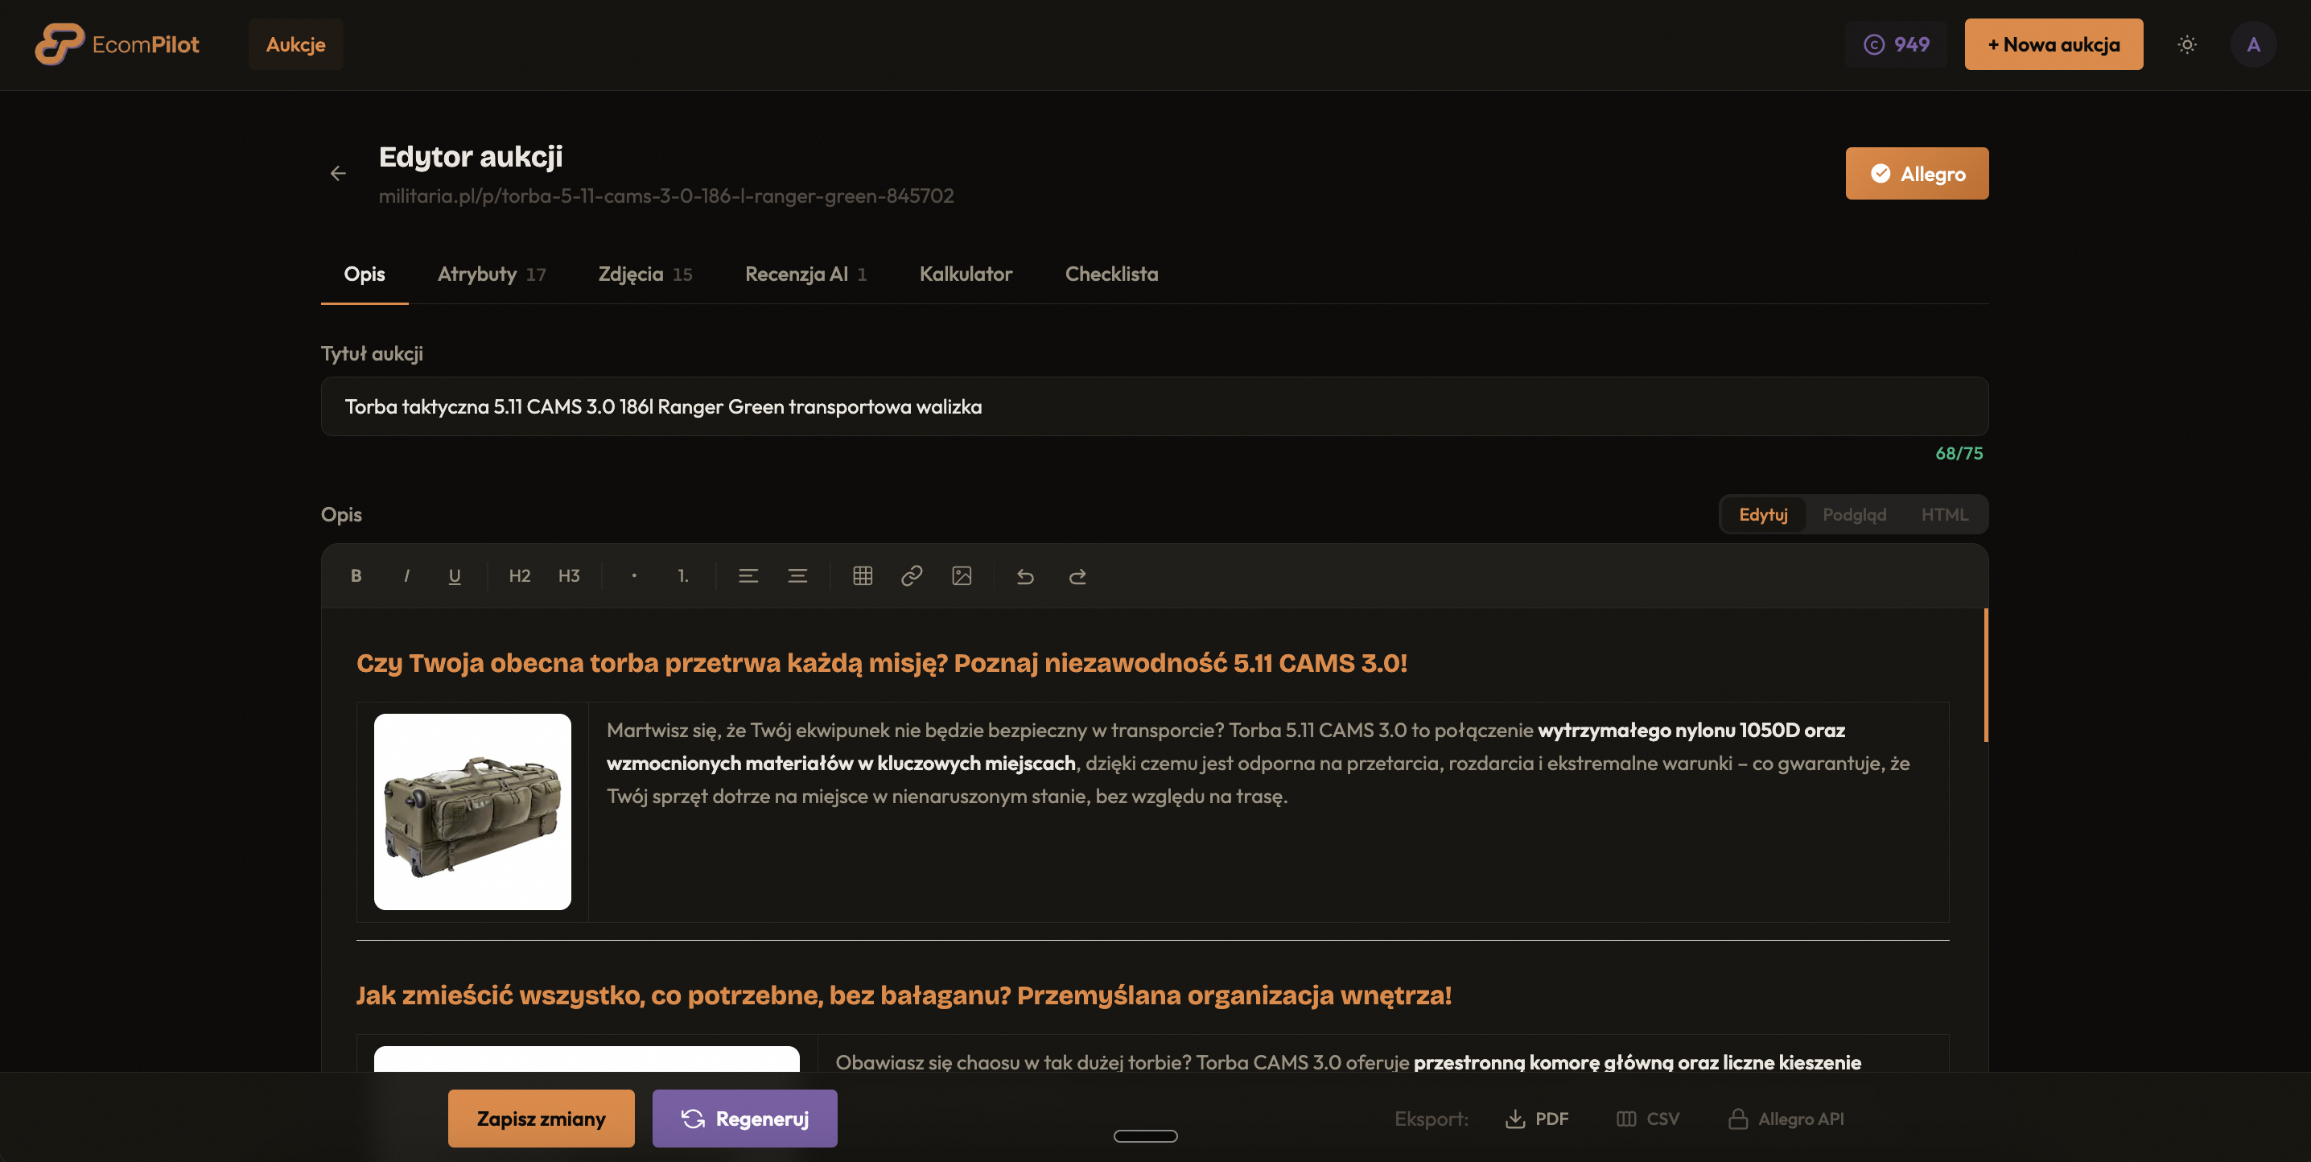Add an image via the image icon
Screen dimensions: 2311x1162
(x=962, y=576)
